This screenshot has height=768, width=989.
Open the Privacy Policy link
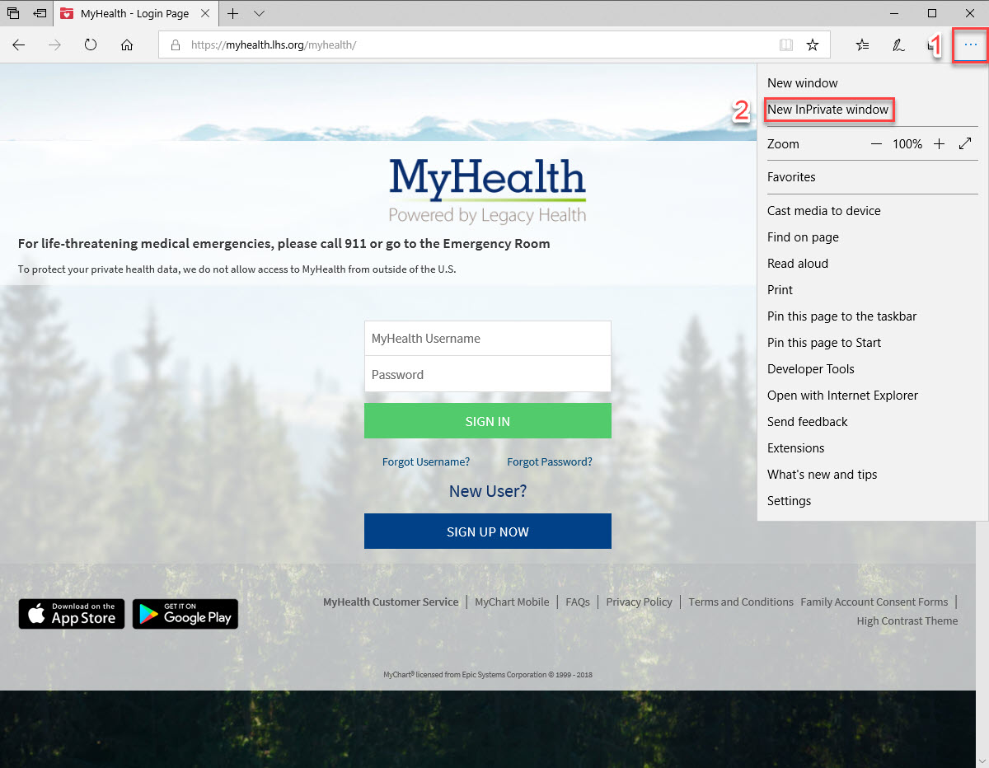coord(639,602)
